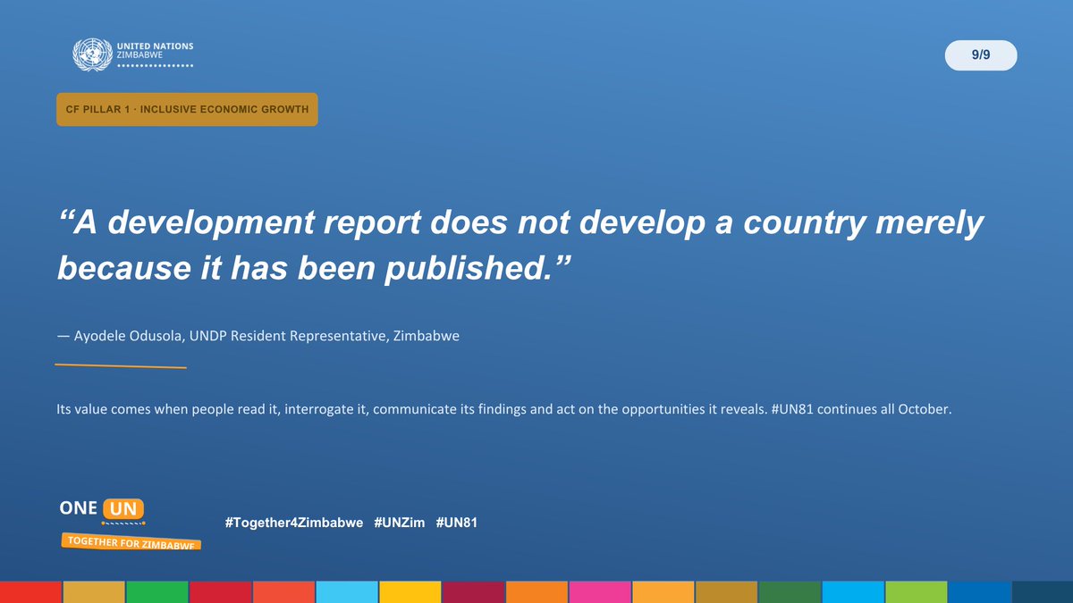
Task: Open the #UN81 hashtag in the footer row
Action: 457,523
